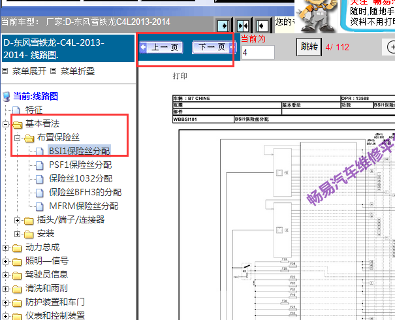The width and height of the screenshot is (395, 320).
Task: Click the current page number input field
Action: [x=258, y=52]
